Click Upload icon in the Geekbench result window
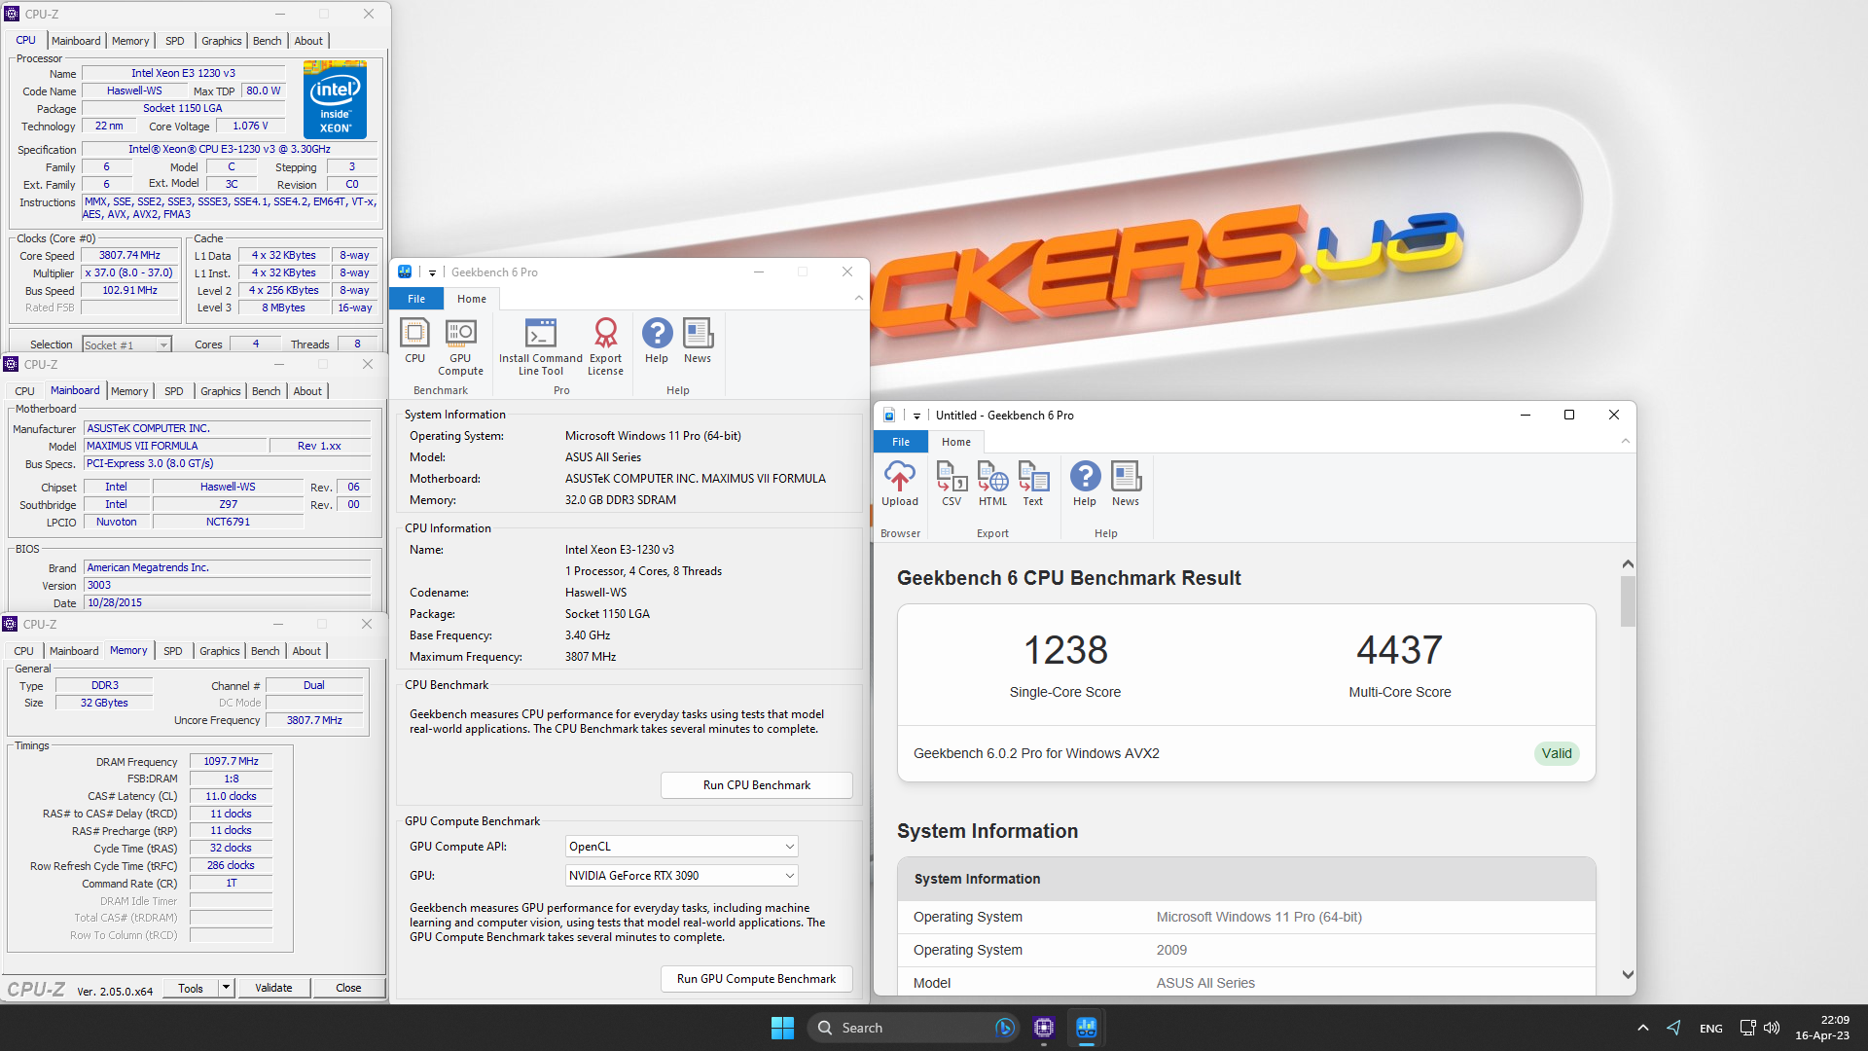The height and width of the screenshot is (1051, 1868). pyautogui.click(x=900, y=484)
